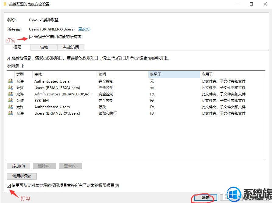Viewport: 272px width, 203px height.
Task: Select Users (BRIANLERX\Users) entry with 完全控制 access
Action: click(136, 87)
